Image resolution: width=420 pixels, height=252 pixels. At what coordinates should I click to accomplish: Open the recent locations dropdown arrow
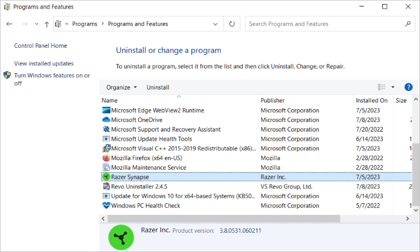(37, 24)
